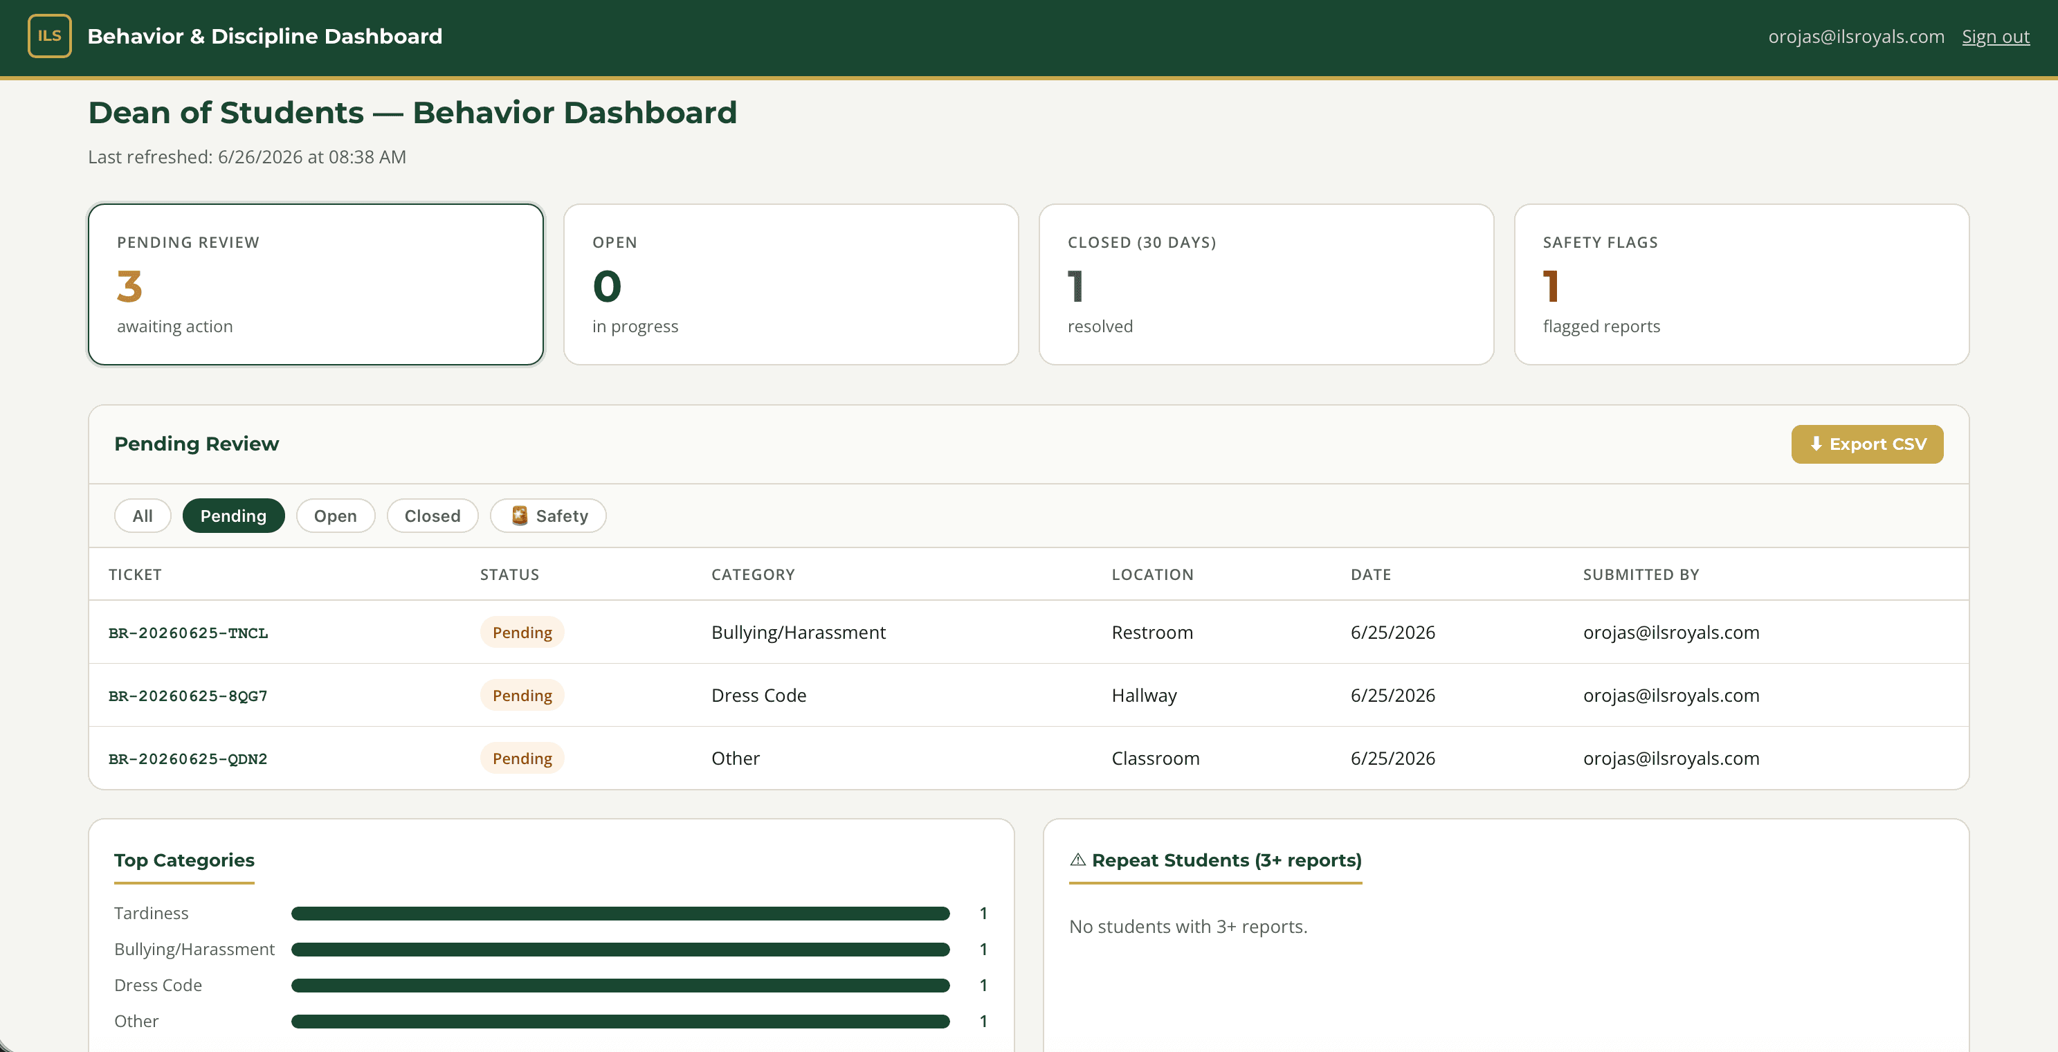Click the Last refreshed timestamp
Screen dimensions: 2058x1052
coord(247,157)
